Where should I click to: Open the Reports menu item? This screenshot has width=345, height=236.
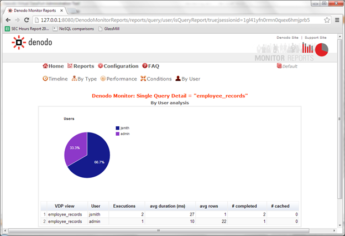tap(83, 66)
